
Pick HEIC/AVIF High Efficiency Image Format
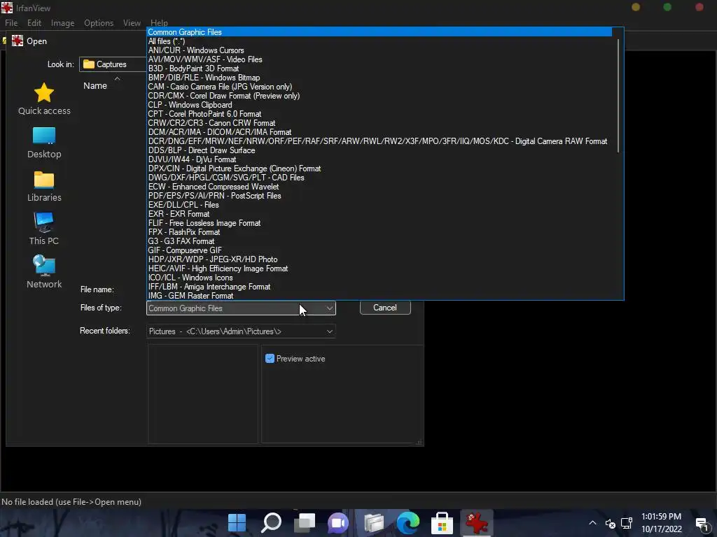point(379,268)
